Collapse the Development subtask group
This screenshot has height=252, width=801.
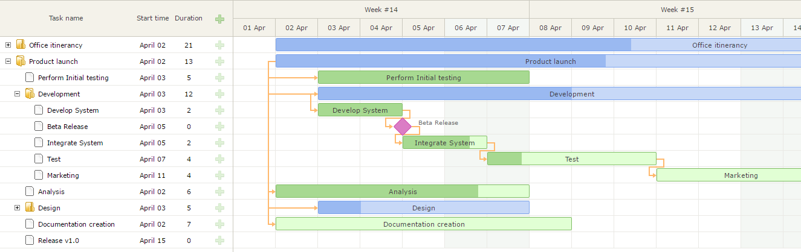point(17,94)
